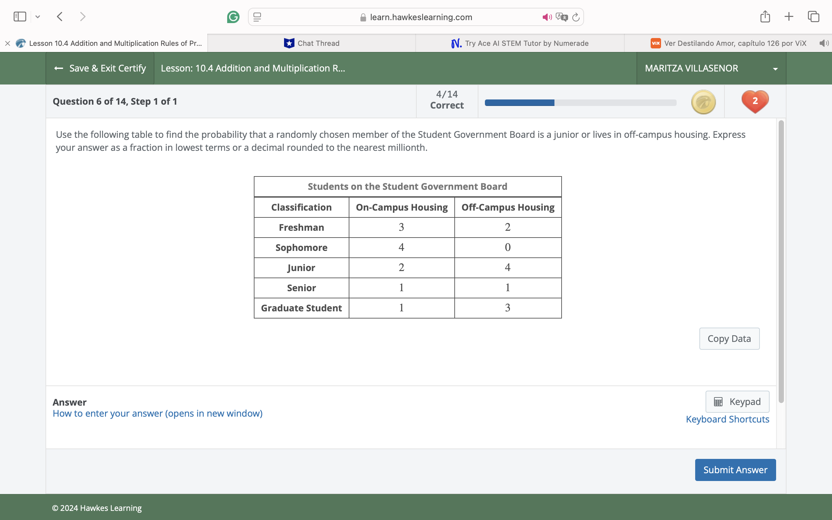Mute the Ver Destilando Amor tab audio
The height and width of the screenshot is (520, 832).
[x=824, y=43]
